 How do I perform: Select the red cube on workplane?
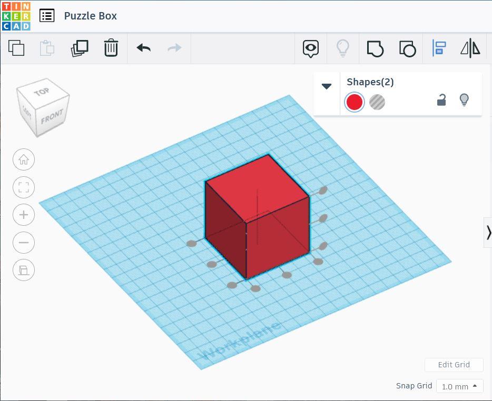click(257, 216)
